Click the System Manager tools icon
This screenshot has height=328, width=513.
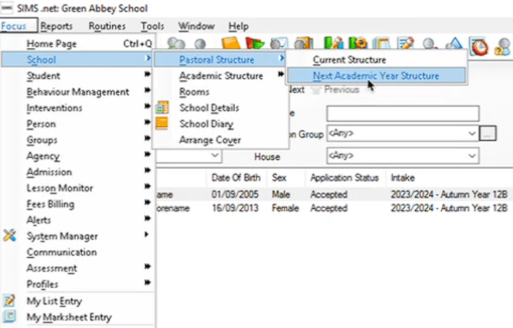coord(10,236)
